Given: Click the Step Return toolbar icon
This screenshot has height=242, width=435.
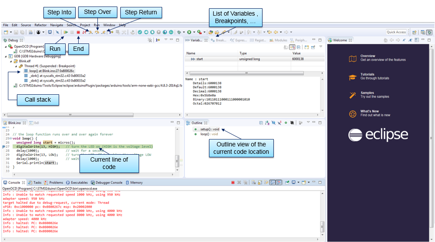Looking at the screenshot, I should (x=104, y=32).
